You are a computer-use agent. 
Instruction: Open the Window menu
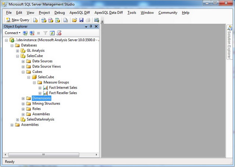pos(147,13)
